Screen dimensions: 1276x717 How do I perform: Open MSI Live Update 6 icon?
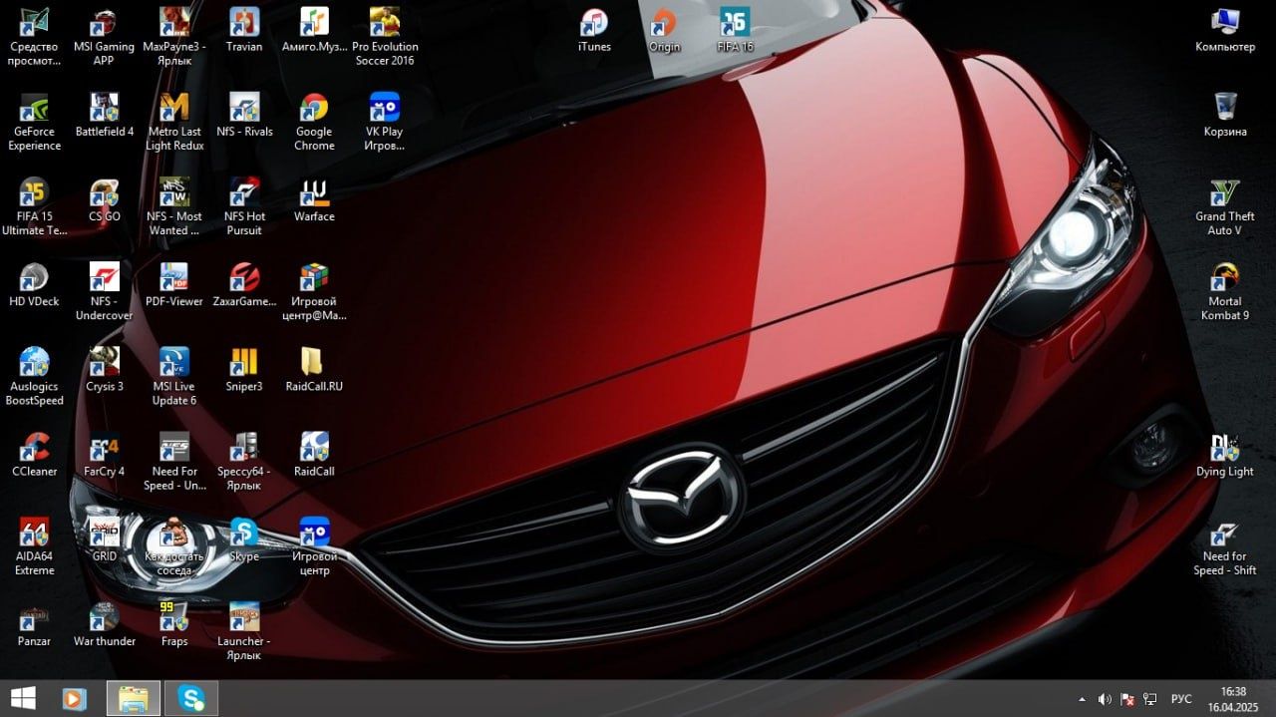click(x=174, y=376)
